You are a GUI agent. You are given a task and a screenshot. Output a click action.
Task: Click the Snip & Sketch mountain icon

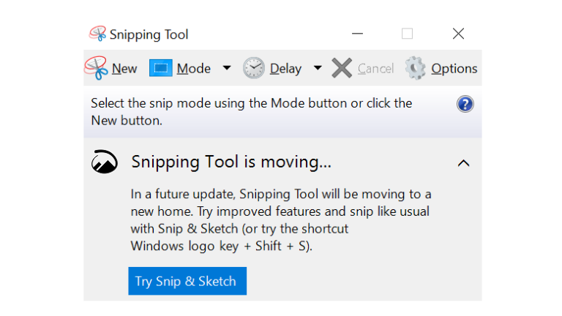pyautogui.click(x=105, y=162)
